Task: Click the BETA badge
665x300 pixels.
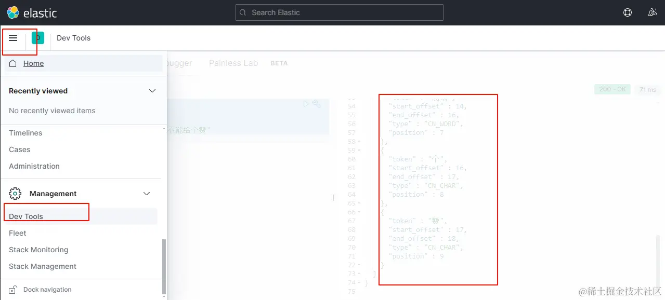Action: pyautogui.click(x=279, y=63)
